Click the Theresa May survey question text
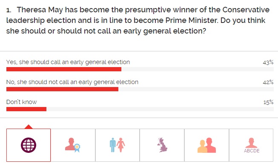The height and width of the screenshot is (166, 278). coord(138,20)
